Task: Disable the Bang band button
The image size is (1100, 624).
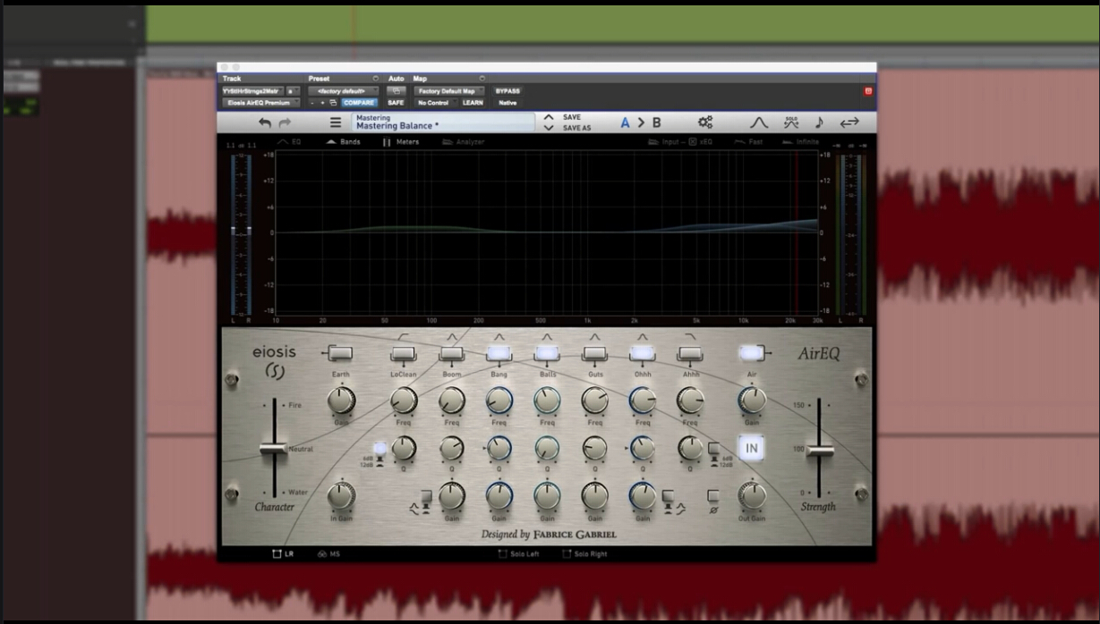Action: pos(499,353)
